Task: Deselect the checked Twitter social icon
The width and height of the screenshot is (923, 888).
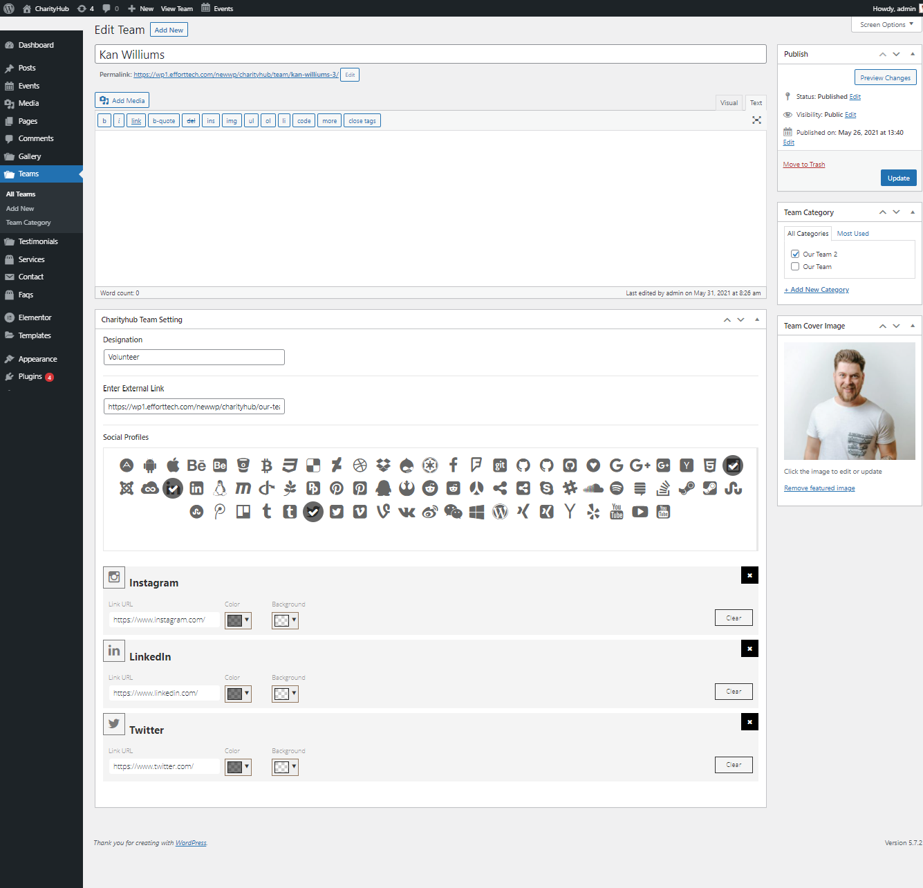Action: pyautogui.click(x=313, y=512)
